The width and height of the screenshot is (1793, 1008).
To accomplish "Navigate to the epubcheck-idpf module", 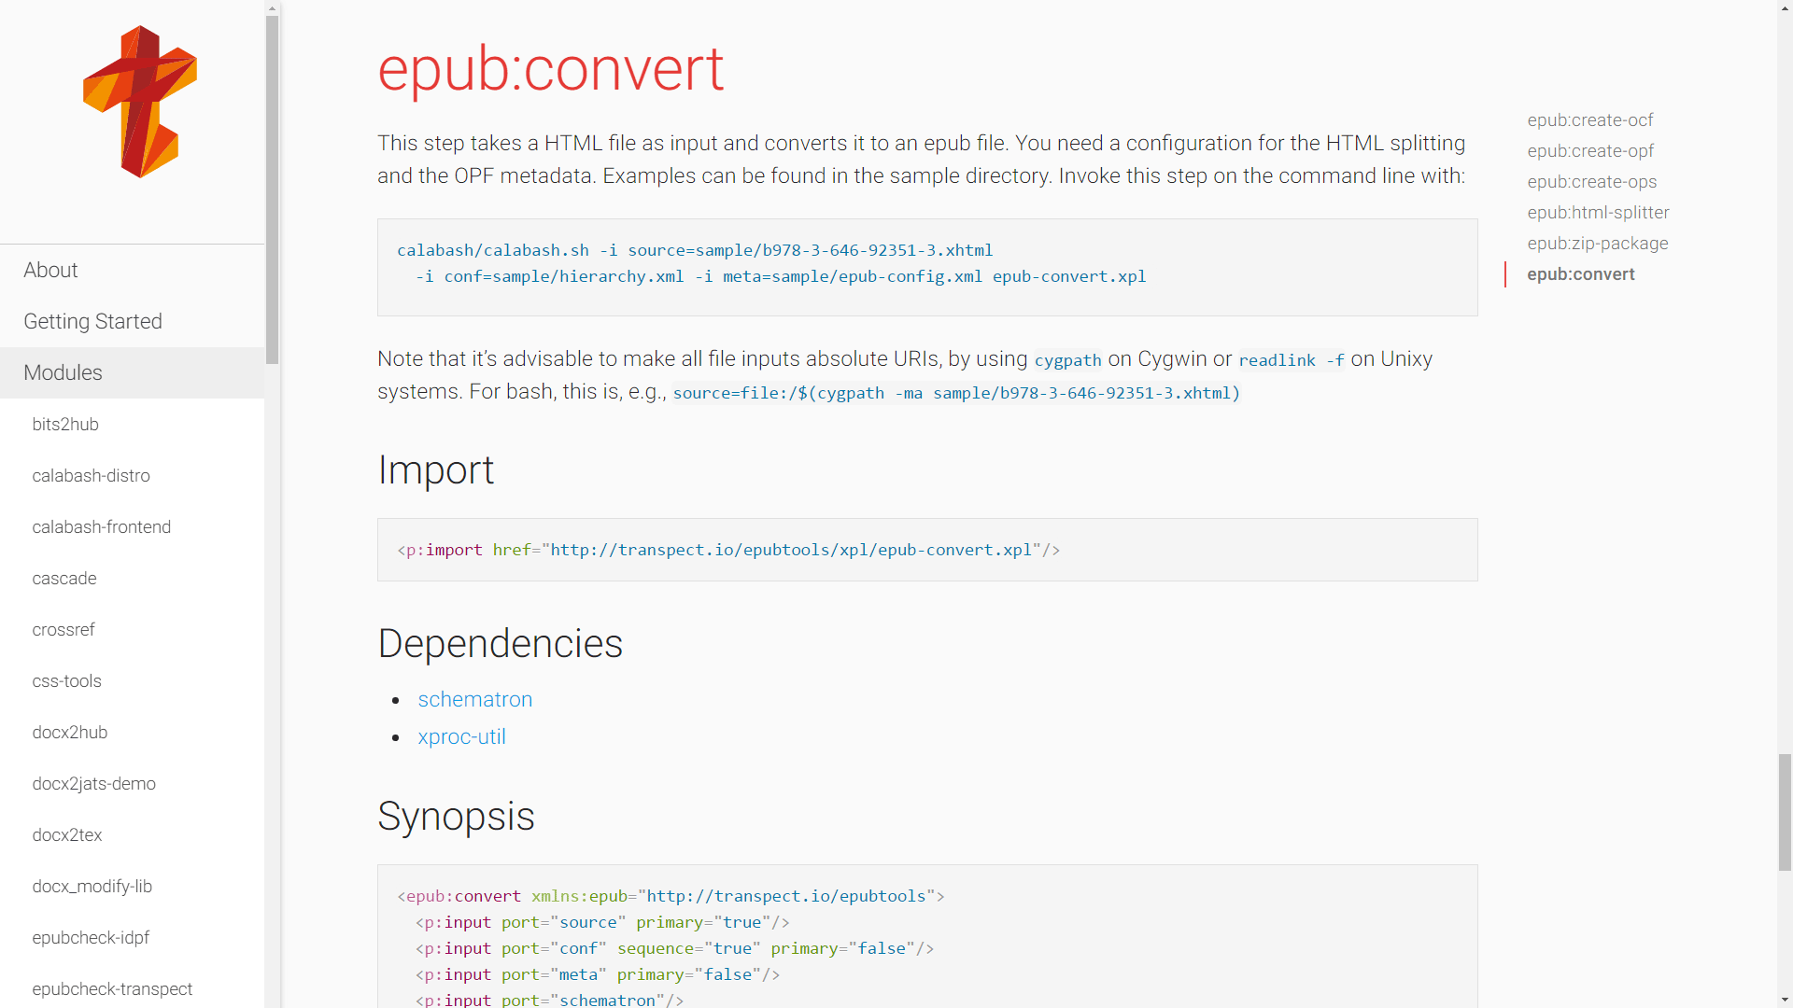I will pyautogui.click(x=91, y=938).
